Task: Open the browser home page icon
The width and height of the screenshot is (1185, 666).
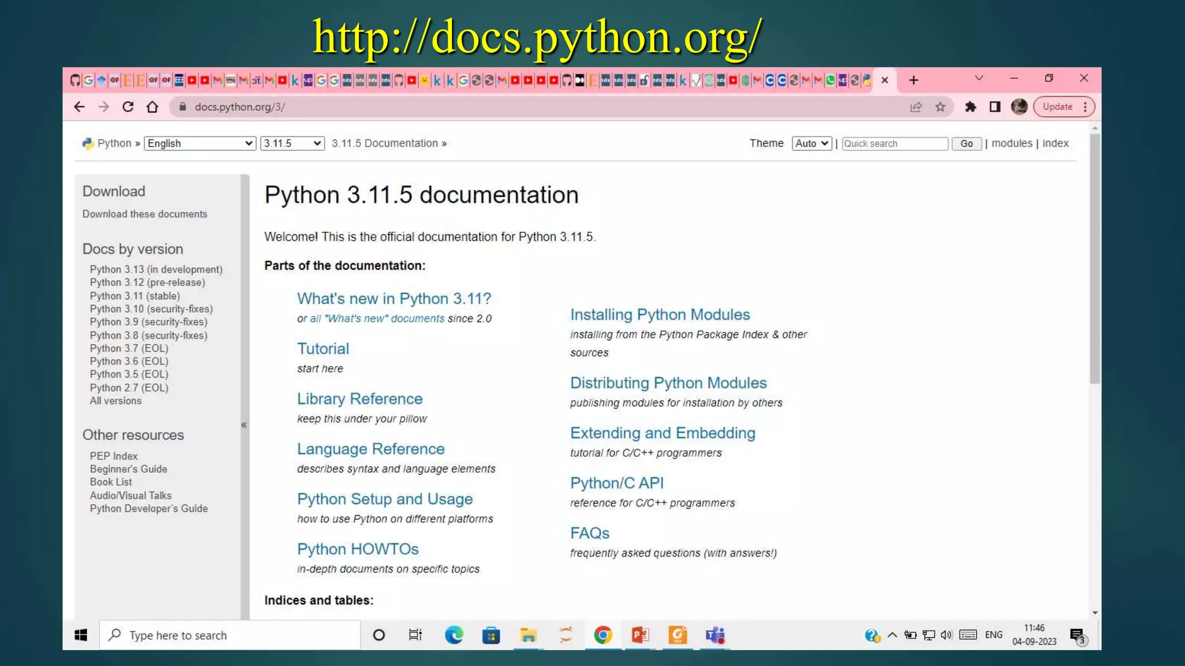Action: click(152, 107)
